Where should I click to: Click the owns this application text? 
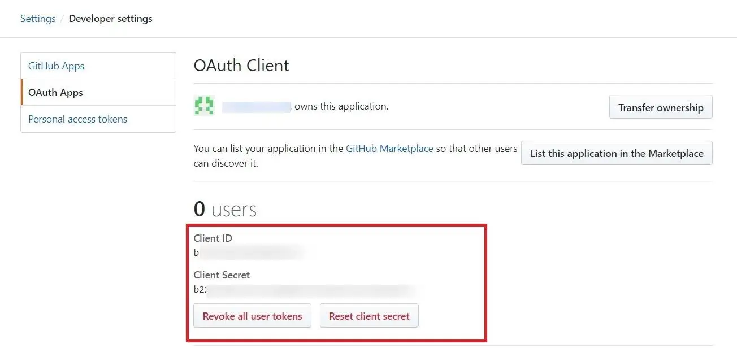coord(340,106)
